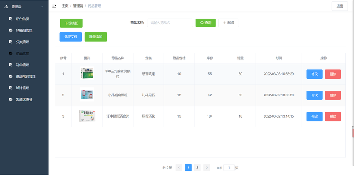
Task: Click the stock value 184
Action: point(210,116)
